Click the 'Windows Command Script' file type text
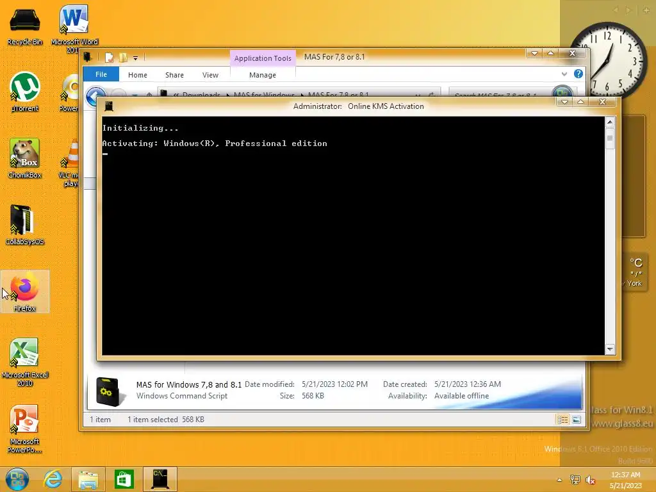656x492 pixels. click(x=181, y=396)
